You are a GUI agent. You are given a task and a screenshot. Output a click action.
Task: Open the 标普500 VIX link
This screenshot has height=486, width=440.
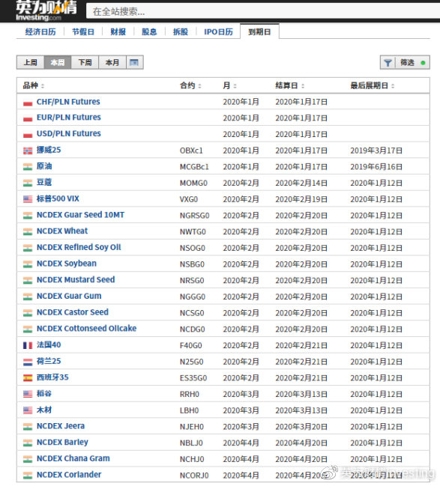click(58, 198)
